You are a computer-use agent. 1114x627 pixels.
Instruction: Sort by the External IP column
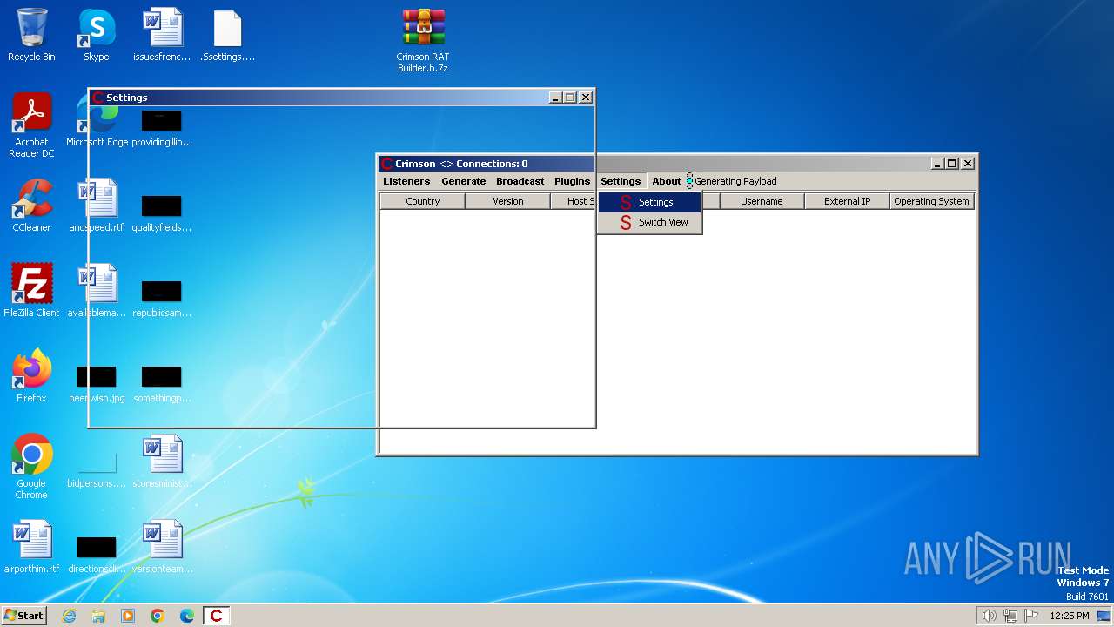[847, 201]
